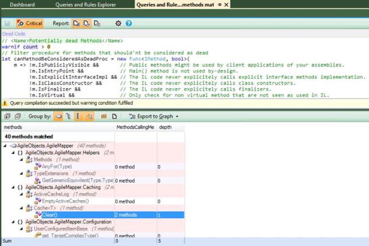Collapse the AgileObjects.AgileMapper assembly node
The image size is (369, 246).
pos(4,146)
